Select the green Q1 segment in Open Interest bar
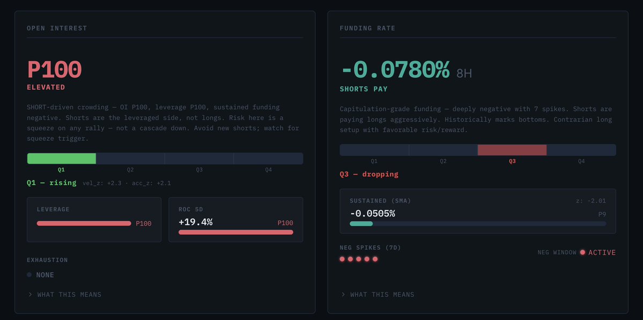643x320 pixels. coord(61,159)
